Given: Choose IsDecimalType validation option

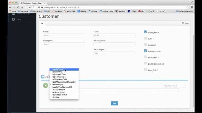Looking at the screenshot, I should (x=64, y=77).
